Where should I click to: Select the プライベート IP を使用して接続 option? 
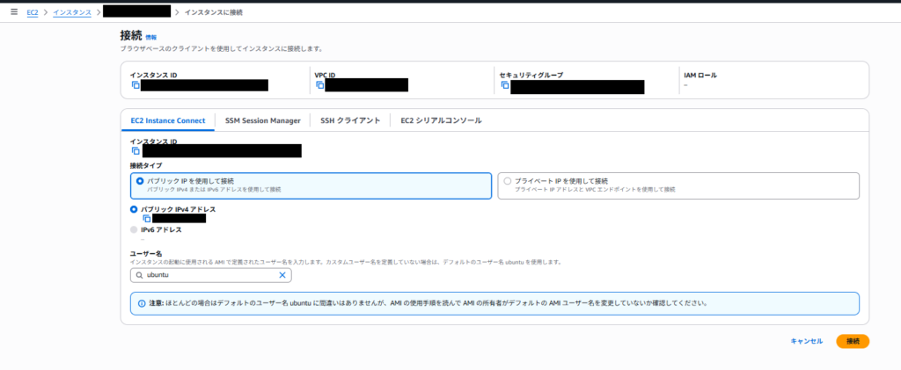tap(507, 180)
